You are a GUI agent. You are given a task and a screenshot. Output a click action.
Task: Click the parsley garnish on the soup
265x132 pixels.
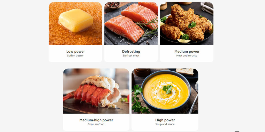[167, 89]
